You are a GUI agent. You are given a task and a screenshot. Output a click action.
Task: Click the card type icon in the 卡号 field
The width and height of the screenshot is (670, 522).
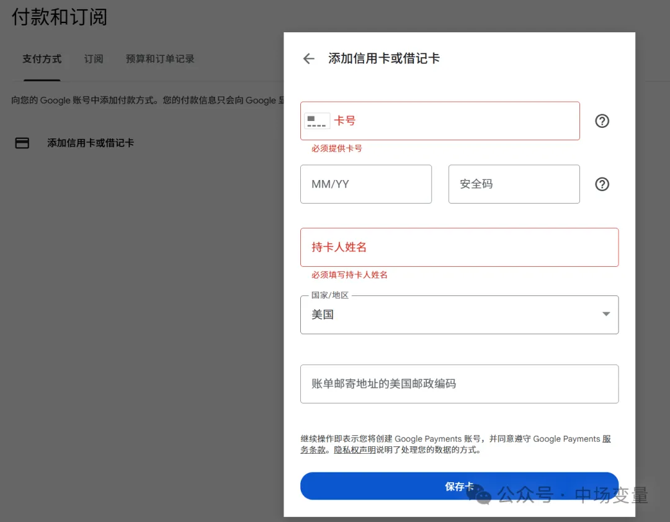[316, 121]
